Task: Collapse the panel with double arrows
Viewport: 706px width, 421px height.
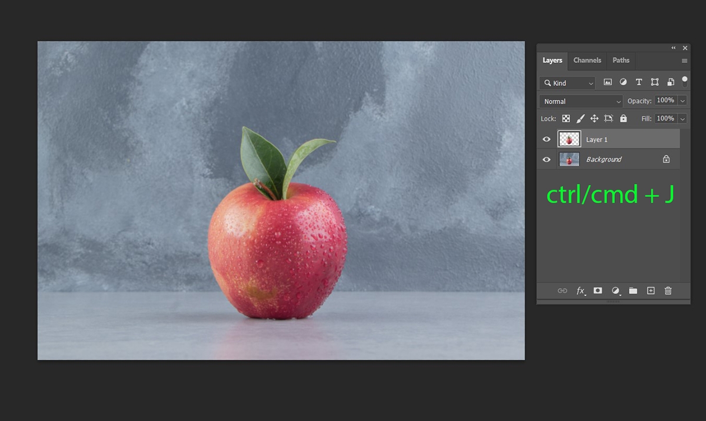Action: coord(674,48)
